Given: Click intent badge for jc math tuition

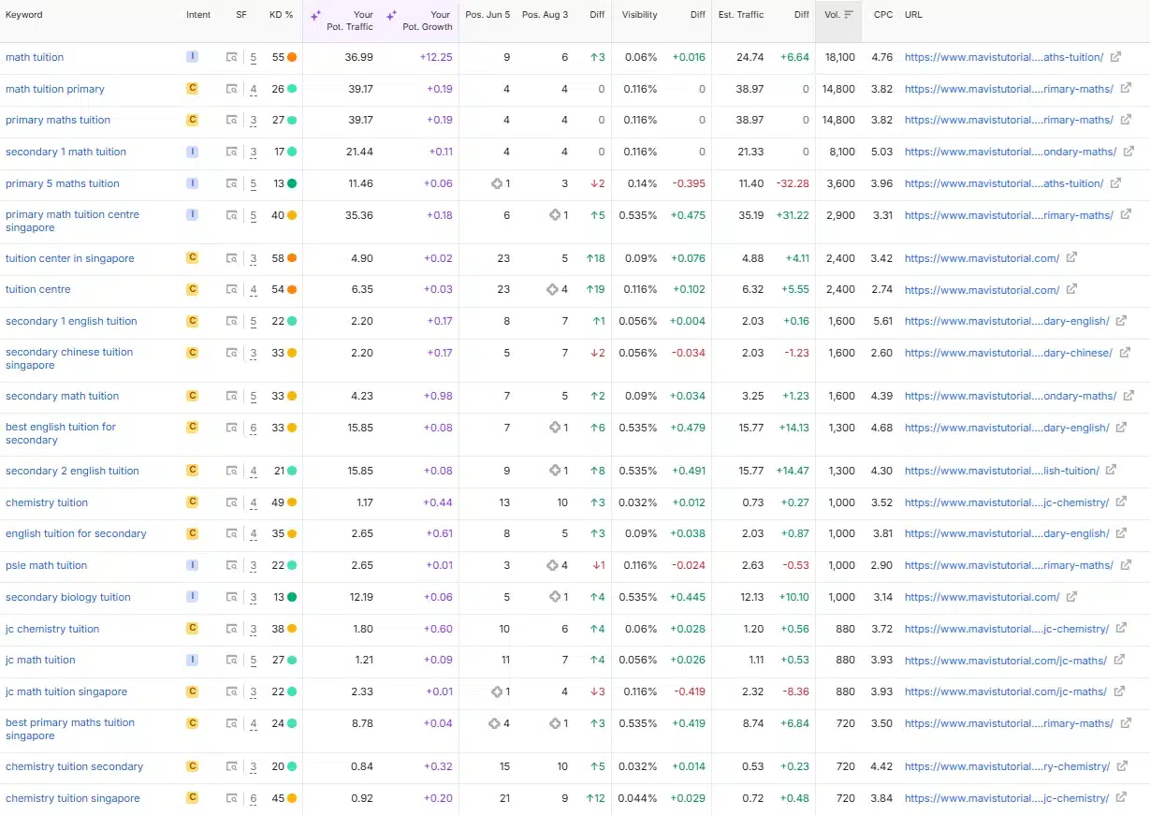Looking at the screenshot, I should tap(192, 660).
